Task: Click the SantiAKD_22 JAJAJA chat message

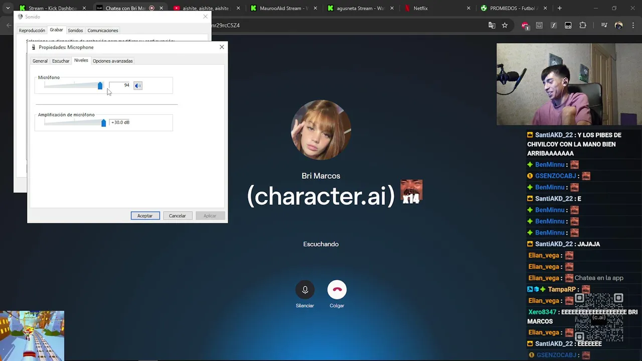Action: [564, 244]
